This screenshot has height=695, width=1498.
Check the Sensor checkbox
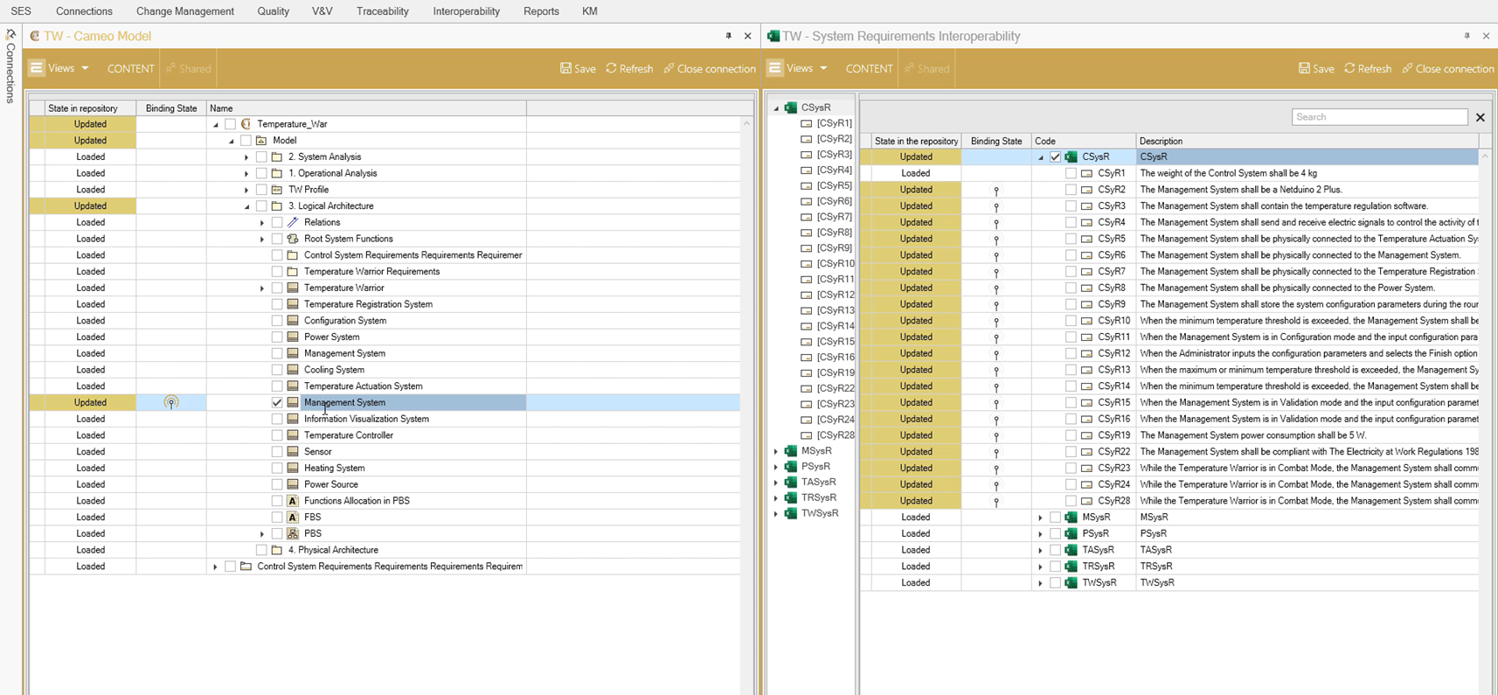277,452
